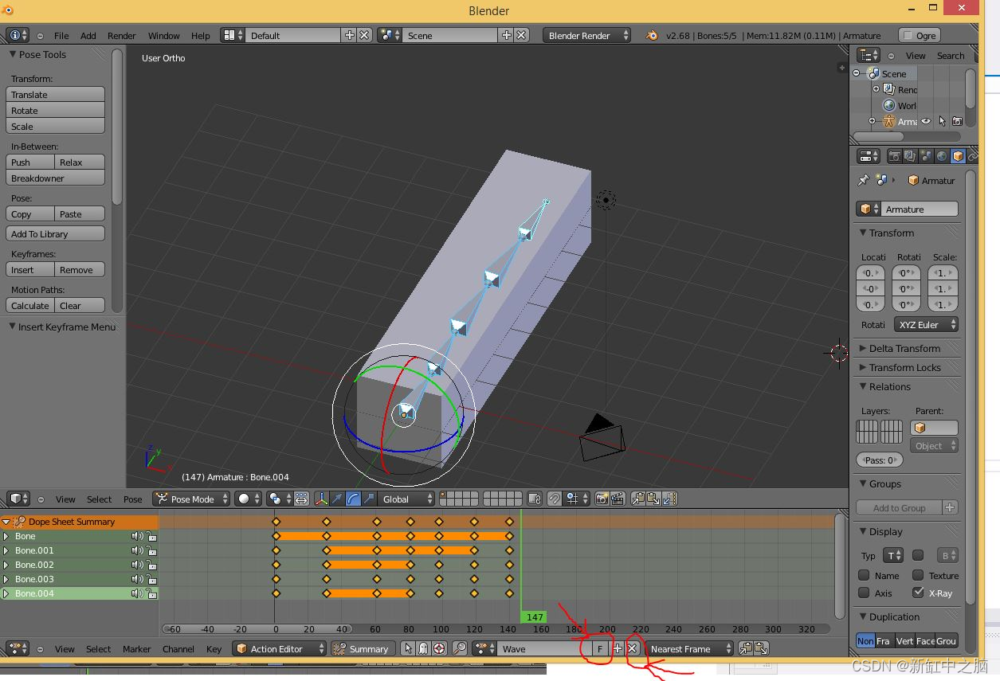Enable the Name display checkbox

[864, 575]
